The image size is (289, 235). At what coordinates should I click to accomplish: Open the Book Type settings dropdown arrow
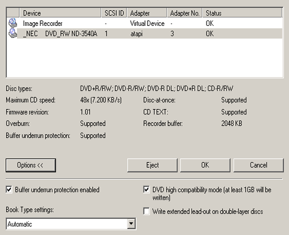tap(131, 224)
